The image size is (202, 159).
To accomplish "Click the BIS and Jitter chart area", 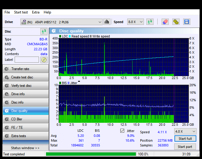I will pyautogui.click(x=124, y=104).
